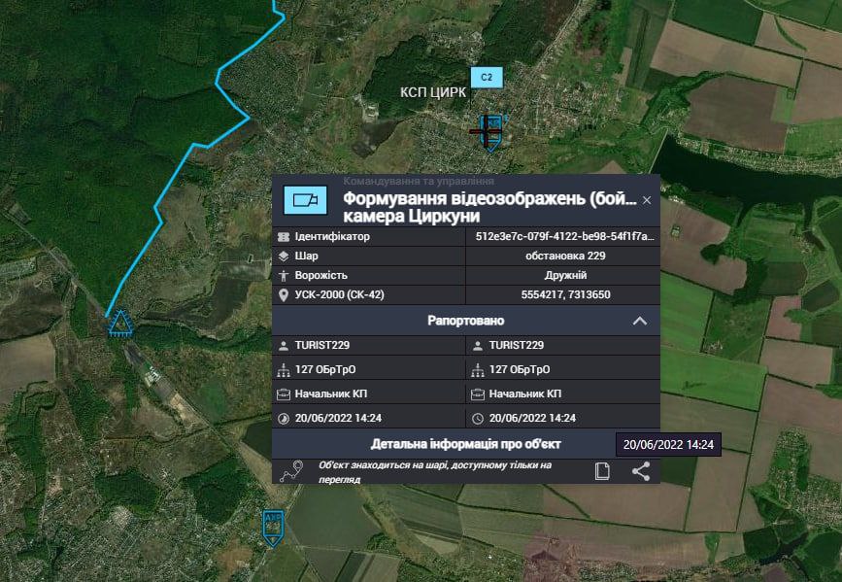
Task: Click the left date clock icon
Action: pos(284,418)
